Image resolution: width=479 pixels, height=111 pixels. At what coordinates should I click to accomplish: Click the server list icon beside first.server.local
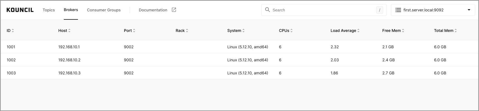(x=398, y=10)
